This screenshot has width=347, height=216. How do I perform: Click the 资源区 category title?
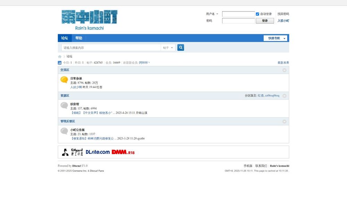coord(65,96)
